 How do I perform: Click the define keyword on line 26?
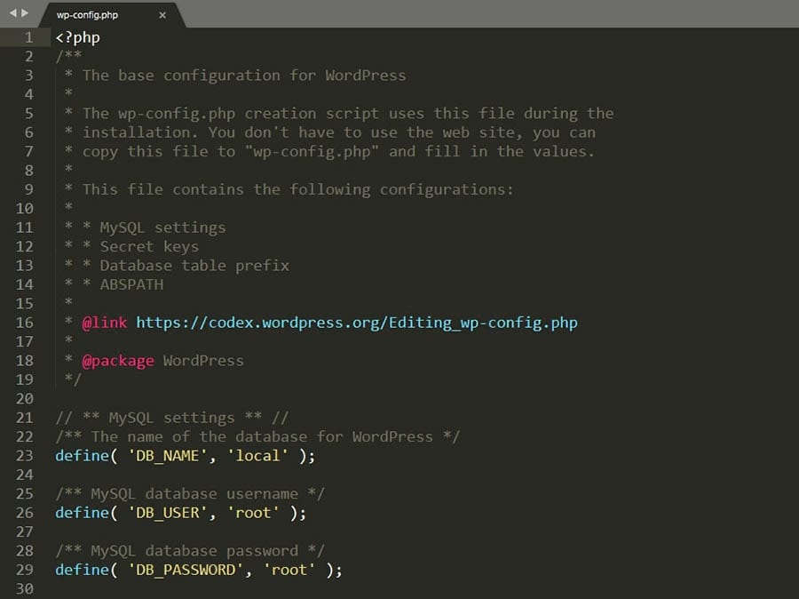[82, 513]
